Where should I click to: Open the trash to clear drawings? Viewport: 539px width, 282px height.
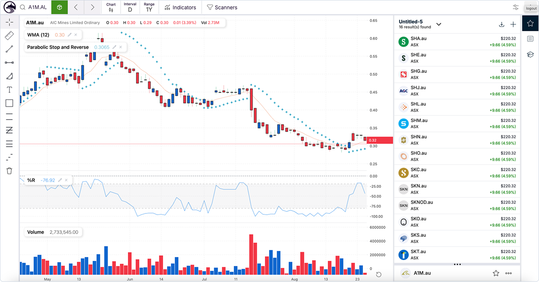[x=9, y=171]
